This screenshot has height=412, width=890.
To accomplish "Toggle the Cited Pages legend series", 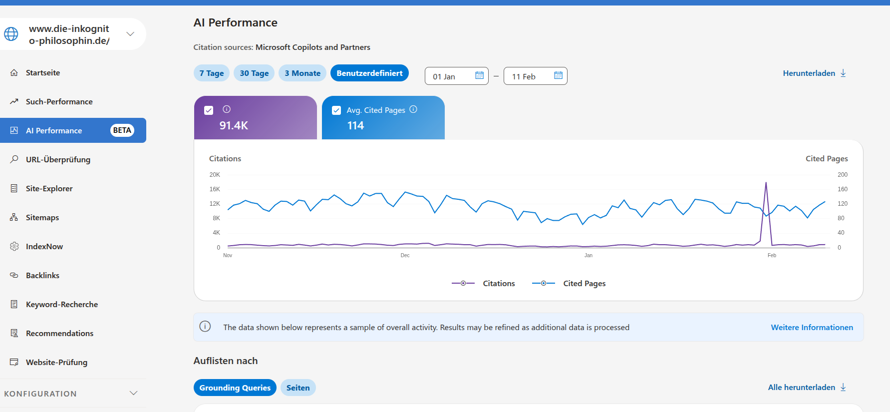I will [569, 283].
